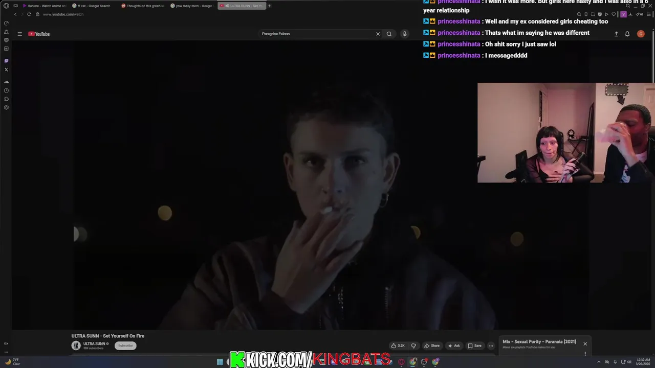Open the ULTRA SUNN channel name link
Viewport: 655px width, 368px height.
pyautogui.click(x=94, y=344)
